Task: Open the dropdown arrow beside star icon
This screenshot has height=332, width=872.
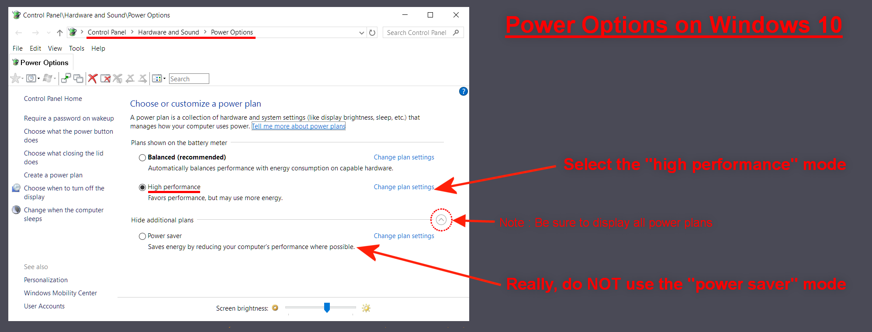Action: pyautogui.click(x=22, y=79)
